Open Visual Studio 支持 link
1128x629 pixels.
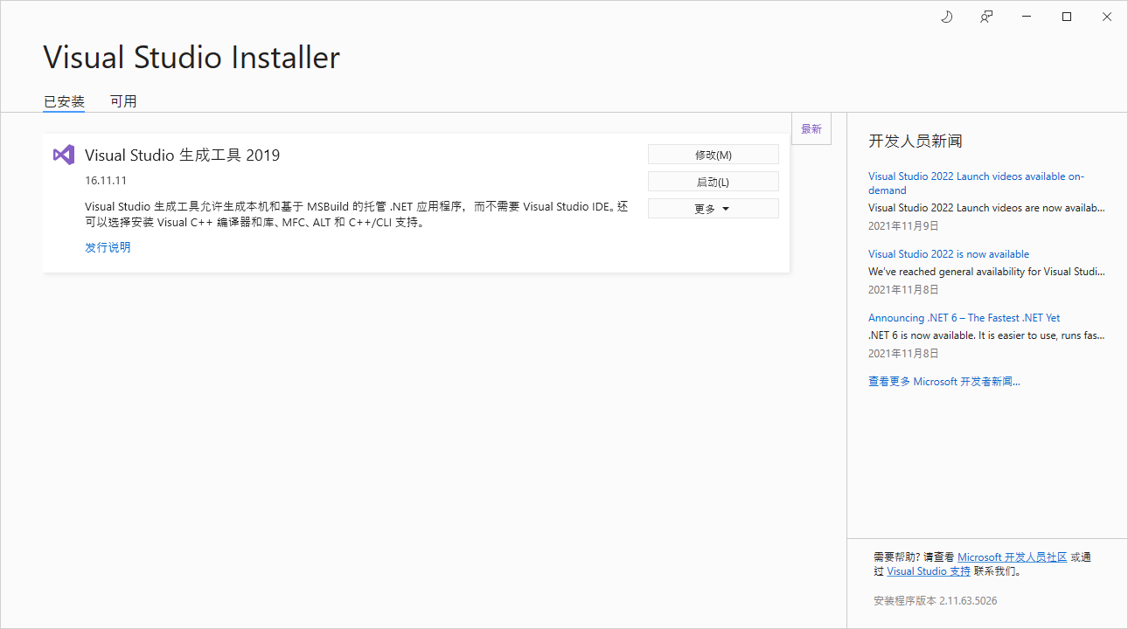929,571
